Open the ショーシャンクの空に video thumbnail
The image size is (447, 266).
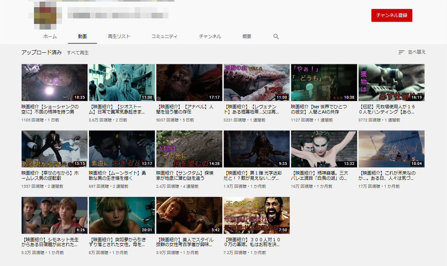tap(54, 82)
